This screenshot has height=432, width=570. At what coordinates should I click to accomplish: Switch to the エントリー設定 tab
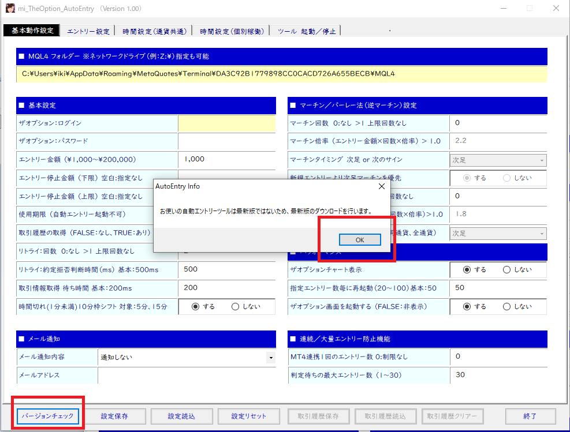[x=88, y=31]
